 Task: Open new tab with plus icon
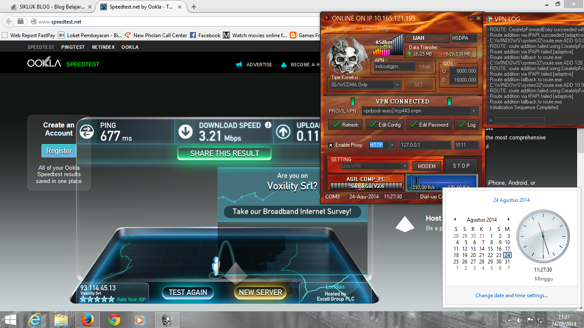[x=194, y=6]
